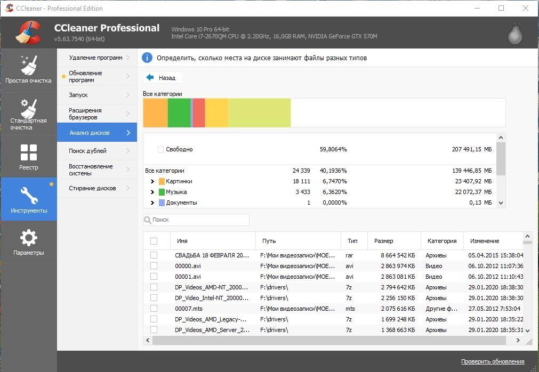The width and height of the screenshot is (539, 372).
Task: Click category list scroll up arrow
Action: [x=501, y=138]
